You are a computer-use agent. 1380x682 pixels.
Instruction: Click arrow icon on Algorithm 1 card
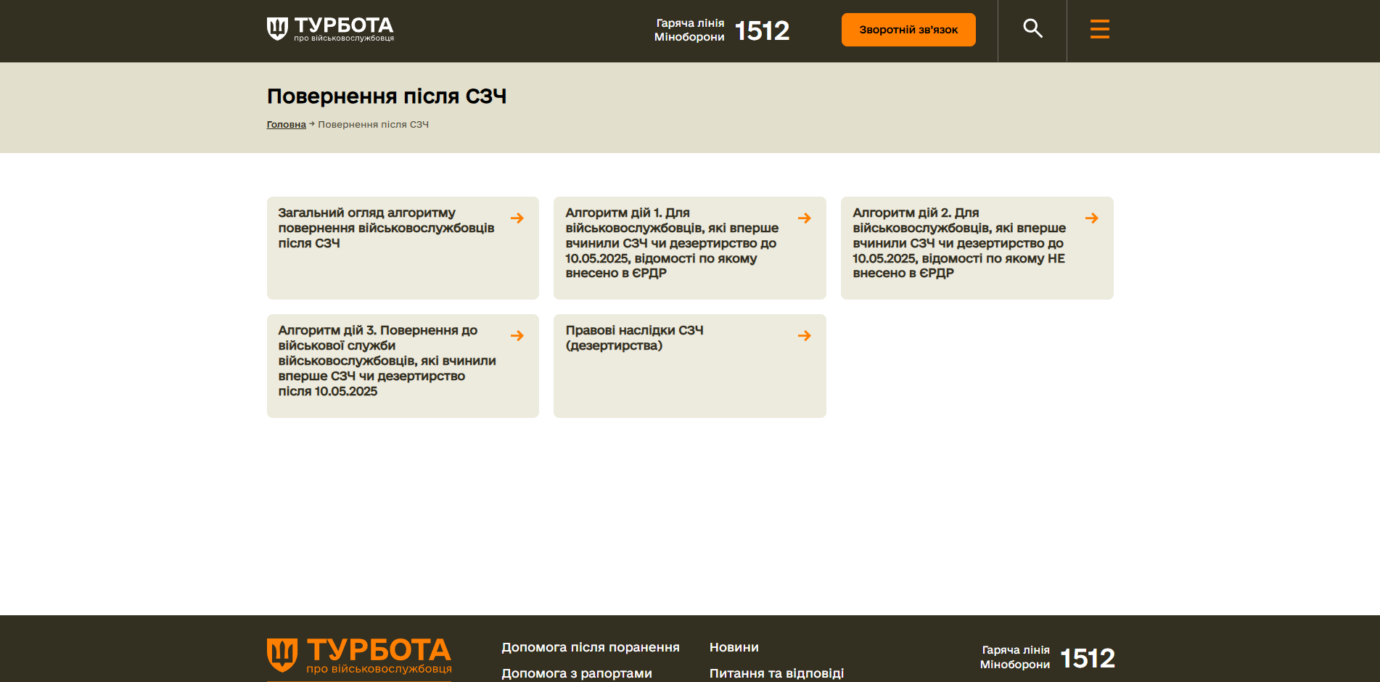pos(805,218)
